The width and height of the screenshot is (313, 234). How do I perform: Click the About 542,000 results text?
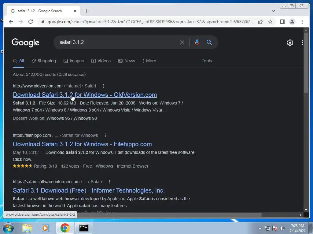pos(49,74)
